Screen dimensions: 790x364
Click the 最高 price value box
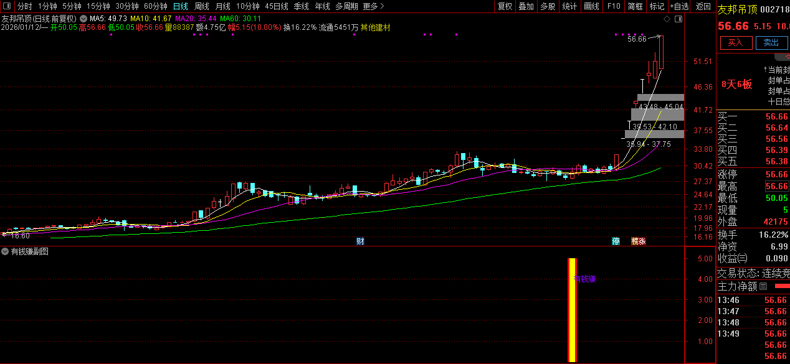point(776,186)
